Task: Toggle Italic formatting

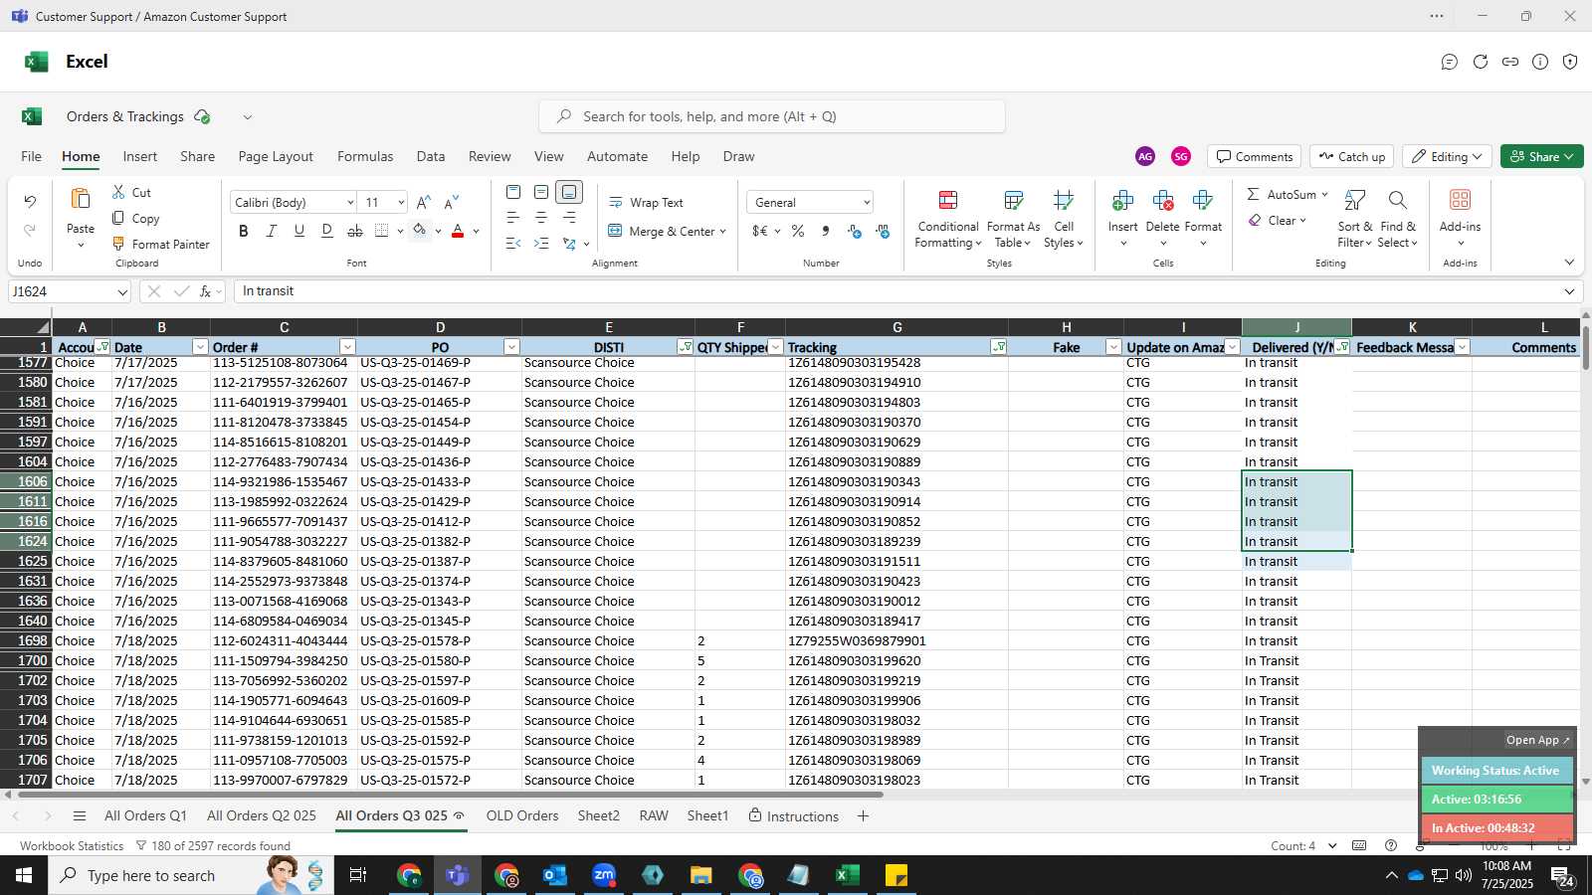Action: [x=271, y=231]
